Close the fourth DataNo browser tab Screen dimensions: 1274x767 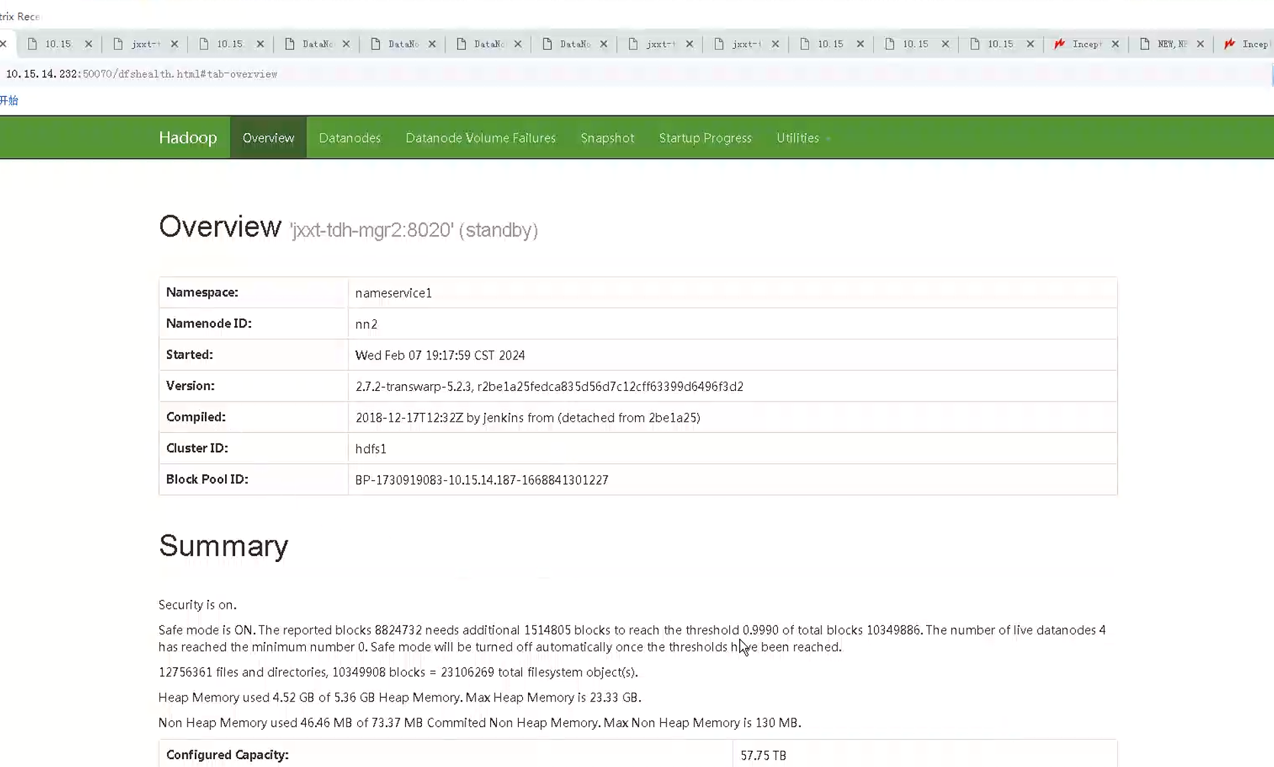[604, 44]
